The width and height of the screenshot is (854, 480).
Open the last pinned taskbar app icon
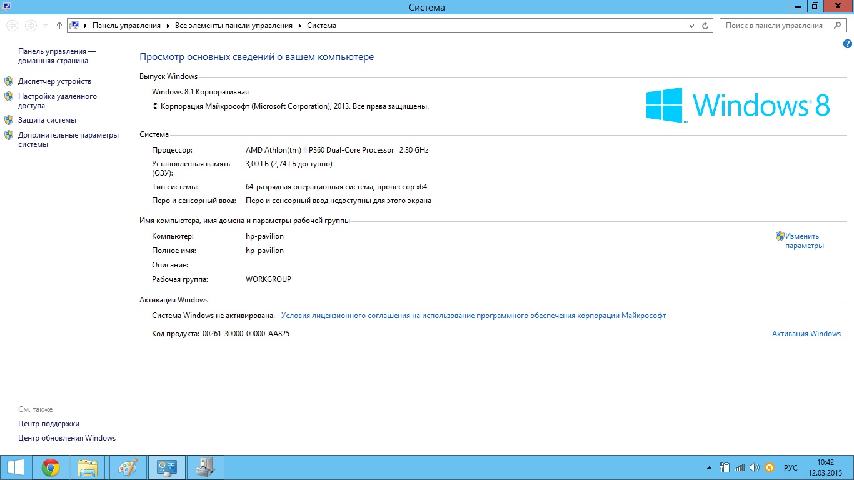tap(205, 467)
